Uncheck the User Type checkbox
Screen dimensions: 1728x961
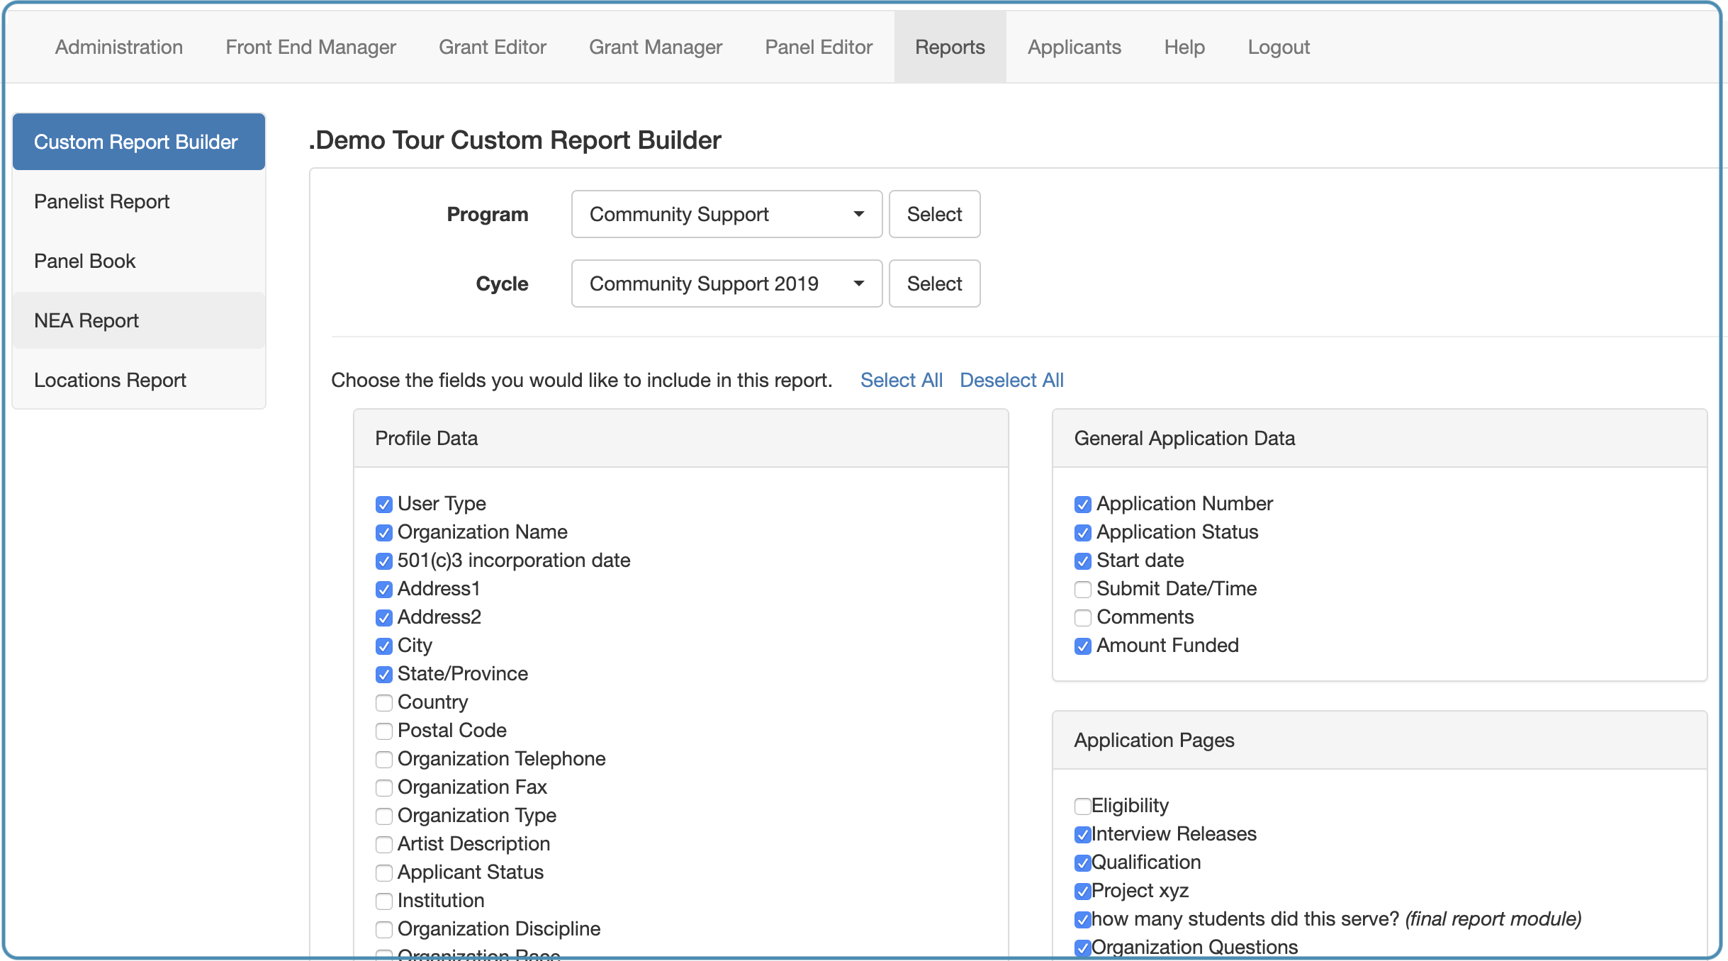pyautogui.click(x=384, y=505)
